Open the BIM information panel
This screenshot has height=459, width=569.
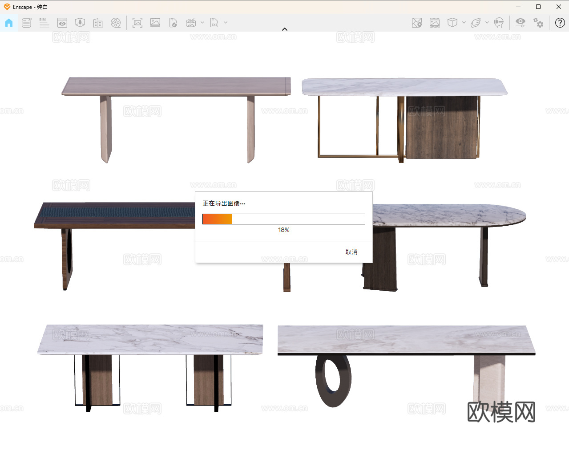[44, 23]
